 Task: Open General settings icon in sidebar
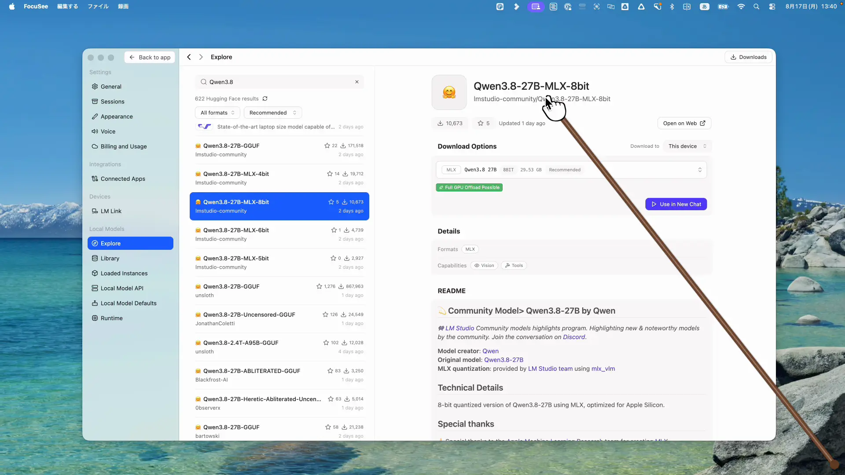[x=95, y=87]
